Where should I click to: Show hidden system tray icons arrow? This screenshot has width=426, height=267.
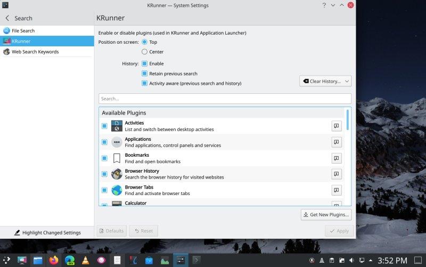(x=371, y=261)
